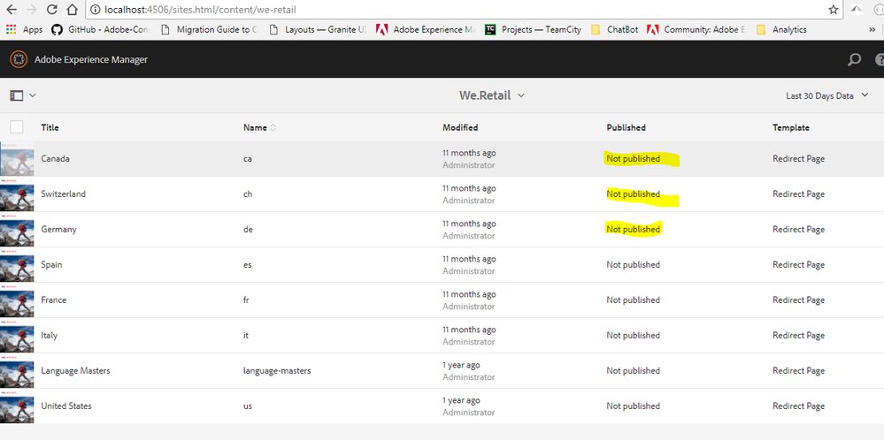Toggle the select-all checkbox in header
This screenshot has width=884, height=440.
click(x=17, y=127)
